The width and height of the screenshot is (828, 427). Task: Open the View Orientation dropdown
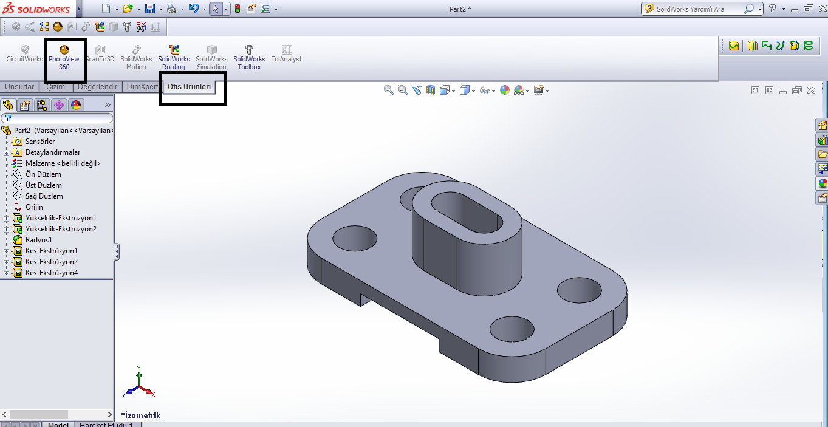coord(452,90)
